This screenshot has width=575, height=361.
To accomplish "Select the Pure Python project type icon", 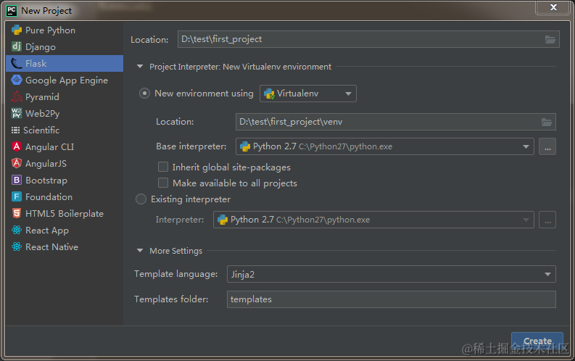I will click(x=17, y=30).
